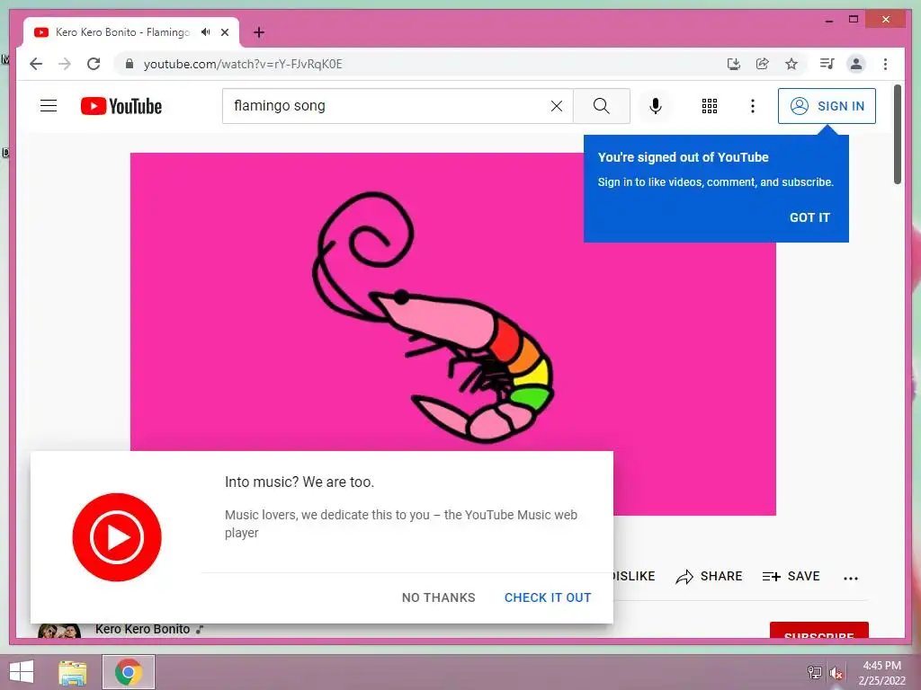Click SAVE to playlist button

tap(791, 577)
